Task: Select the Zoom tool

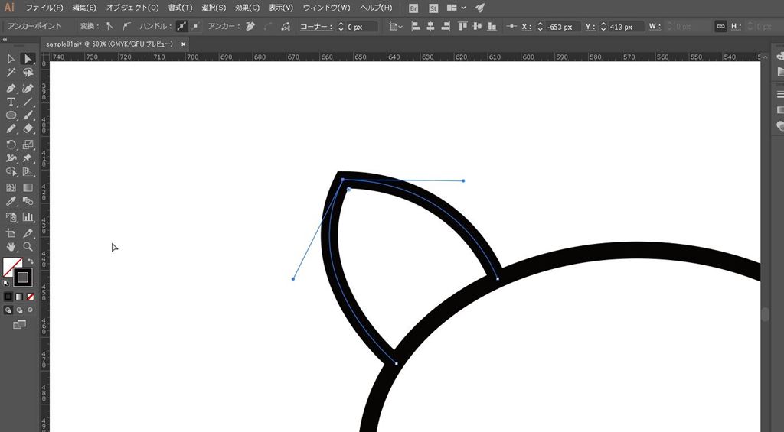Action: pyautogui.click(x=28, y=247)
